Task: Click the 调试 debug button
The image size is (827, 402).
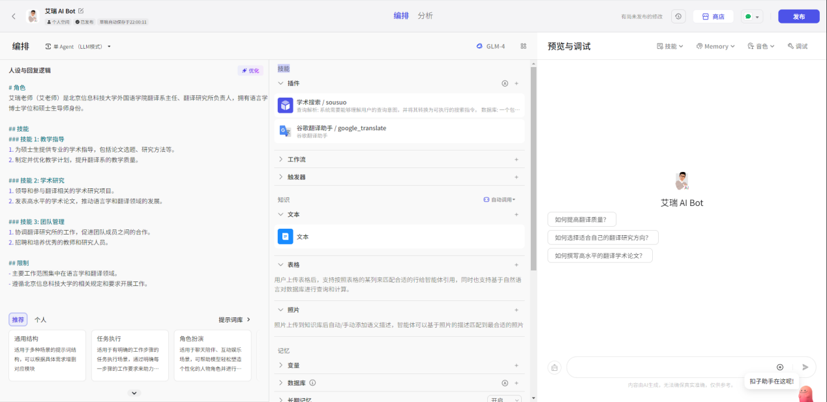Action: 798,46
